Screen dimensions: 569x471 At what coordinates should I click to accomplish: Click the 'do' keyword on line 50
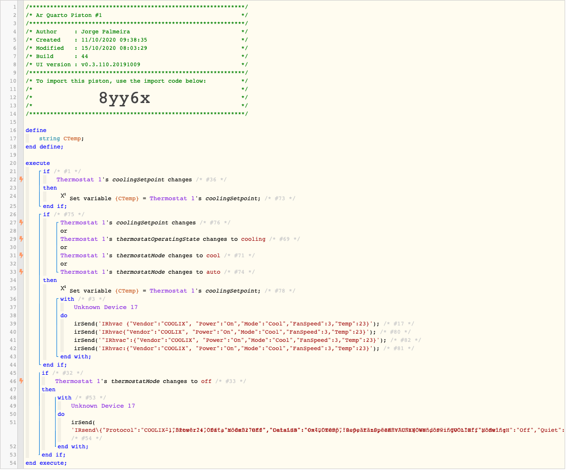[x=61, y=414]
